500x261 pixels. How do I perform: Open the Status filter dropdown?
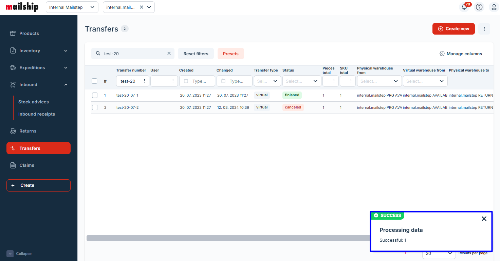(x=301, y=81)
